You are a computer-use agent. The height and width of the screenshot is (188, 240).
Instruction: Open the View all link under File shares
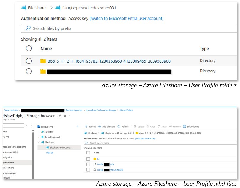(x=50, y=152)
